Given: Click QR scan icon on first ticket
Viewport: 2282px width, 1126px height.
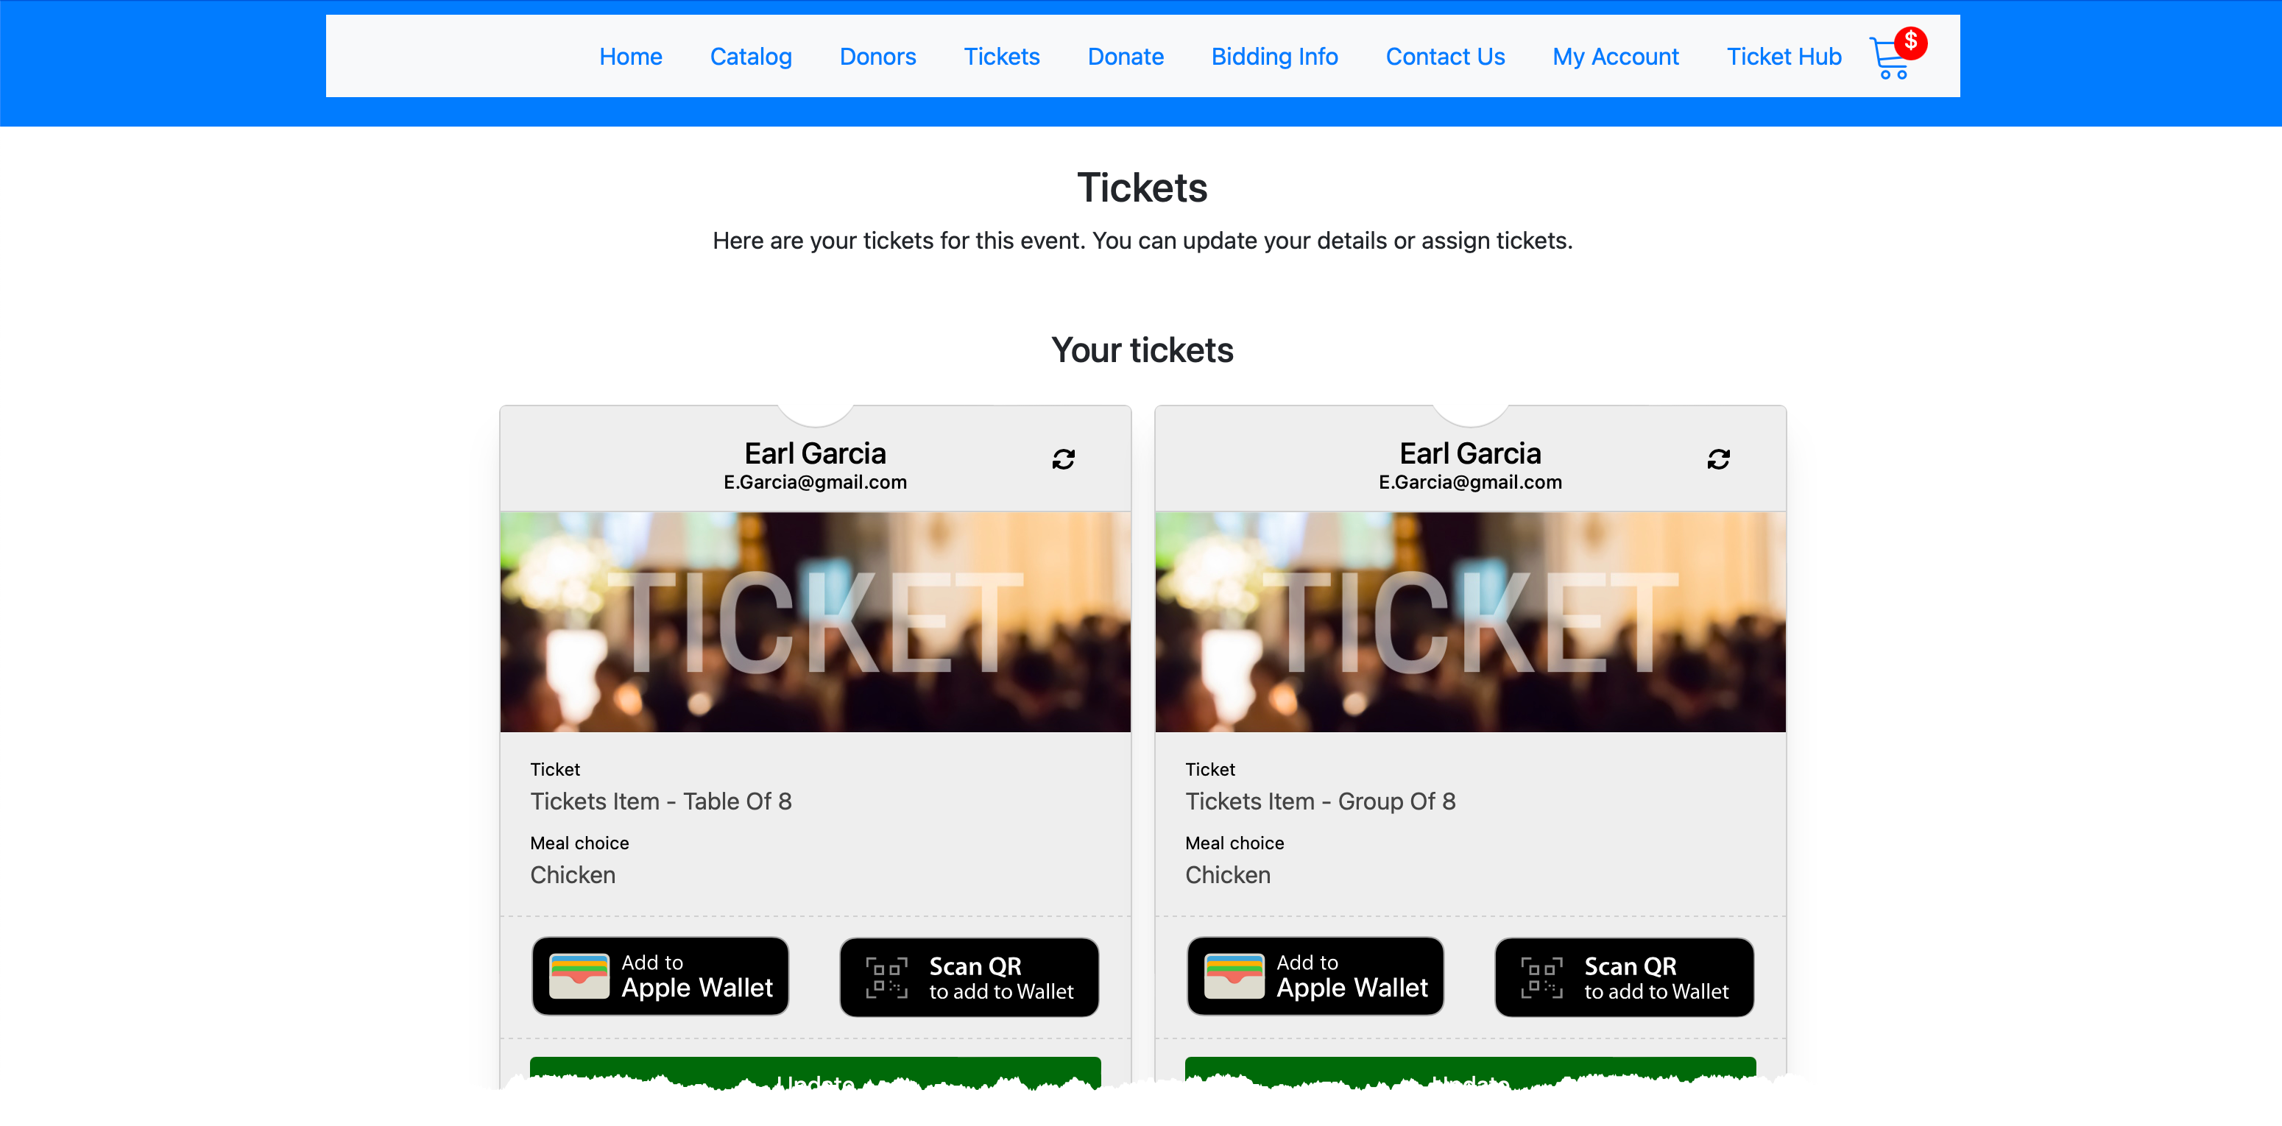Looking at the screenshot, I should (887, 977).
